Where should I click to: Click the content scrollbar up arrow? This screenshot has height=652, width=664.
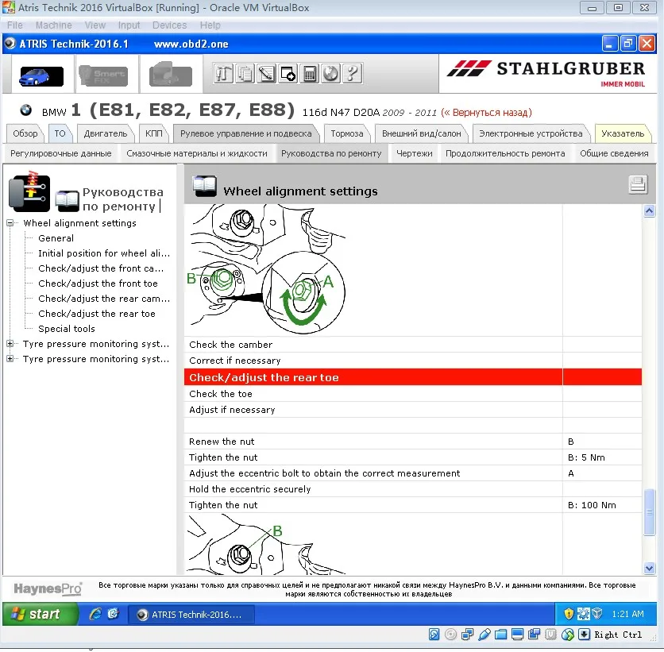pyautogui.click(x=649, y=210)
